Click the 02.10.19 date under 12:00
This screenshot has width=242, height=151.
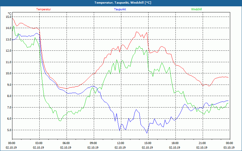tap(120, 147)
